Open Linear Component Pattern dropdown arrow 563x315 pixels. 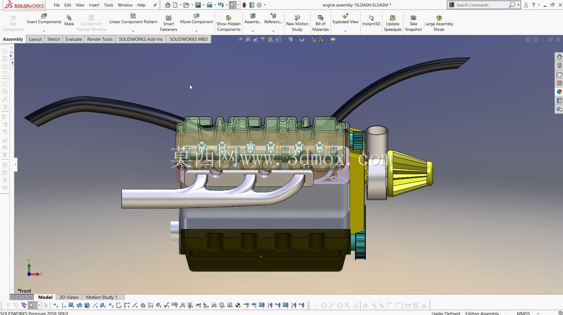point(133,31)
